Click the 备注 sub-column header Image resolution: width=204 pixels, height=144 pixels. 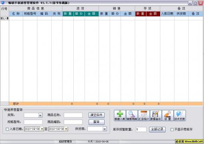click(196, 14)
